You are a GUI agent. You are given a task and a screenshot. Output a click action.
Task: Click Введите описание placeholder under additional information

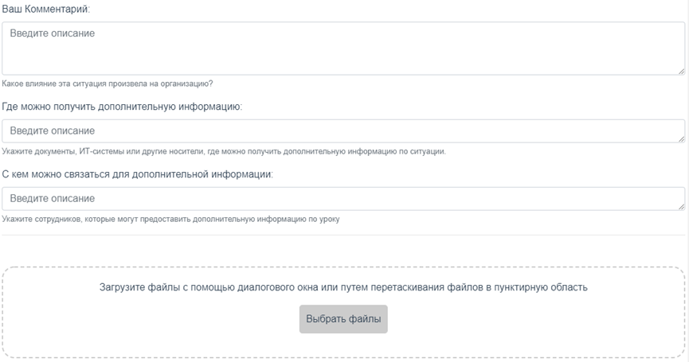[x=53, y=130]
